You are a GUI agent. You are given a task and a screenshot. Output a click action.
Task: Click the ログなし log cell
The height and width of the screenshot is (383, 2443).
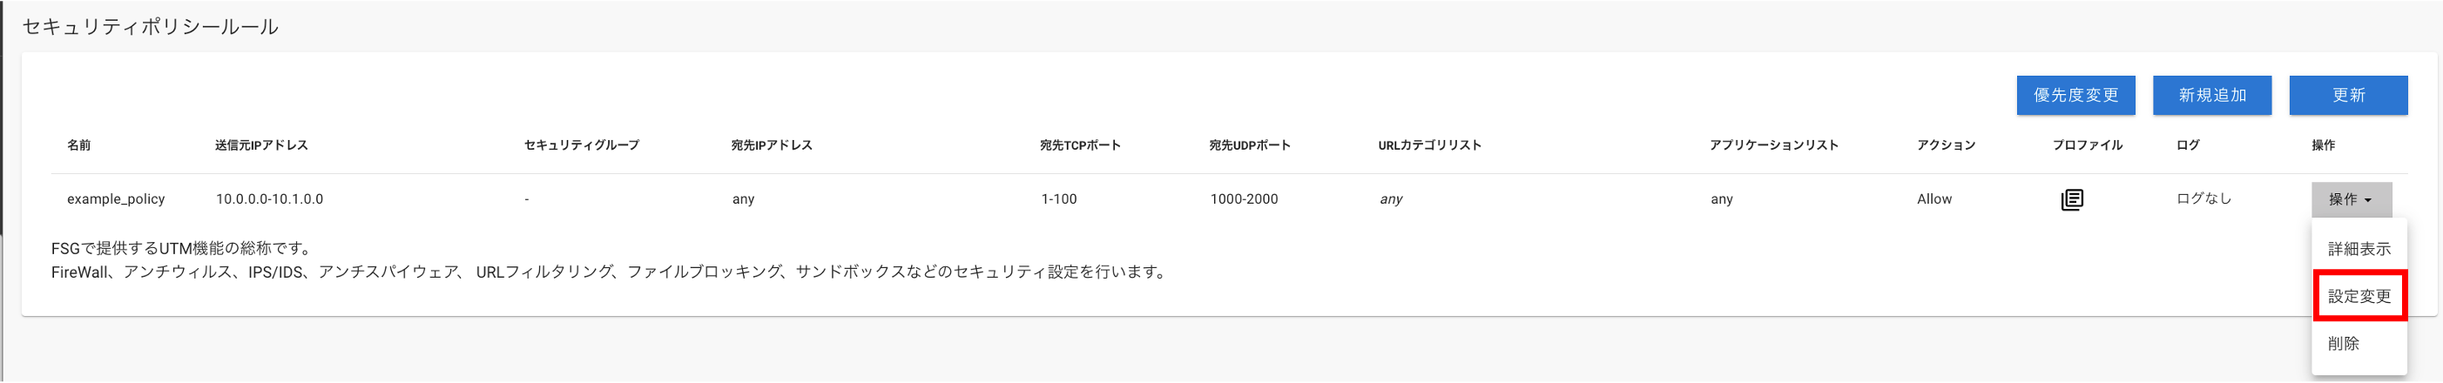tap(2204, 199)
